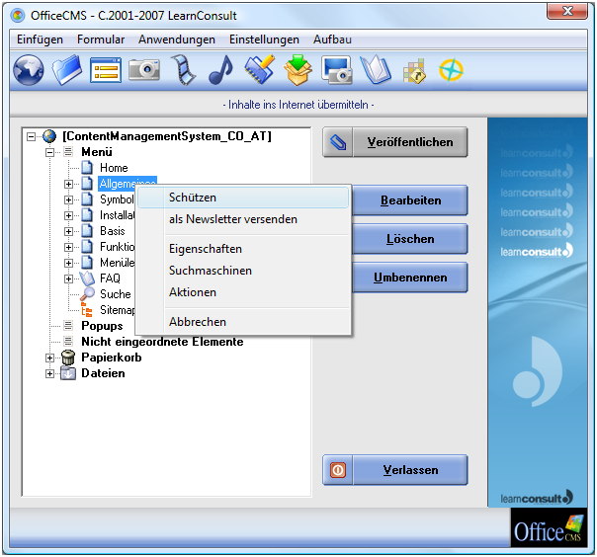597x557 pixels.
Task: Click the form list toolbar icon
Action: point(106,70)
